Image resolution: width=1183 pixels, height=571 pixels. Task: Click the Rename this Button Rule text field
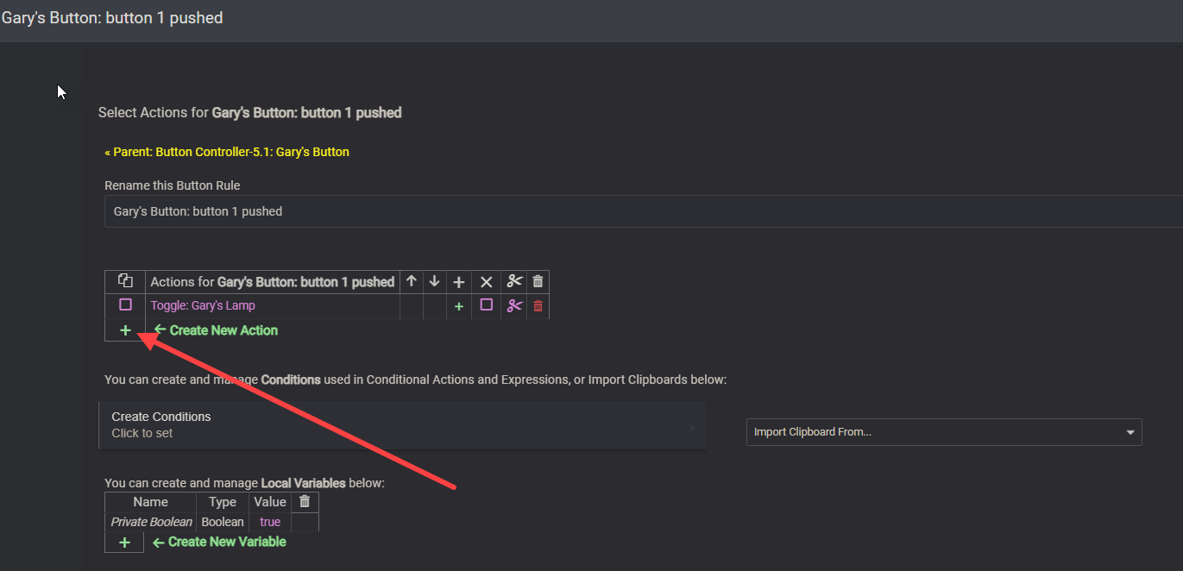pyautogui.click(x=643, y=211)
